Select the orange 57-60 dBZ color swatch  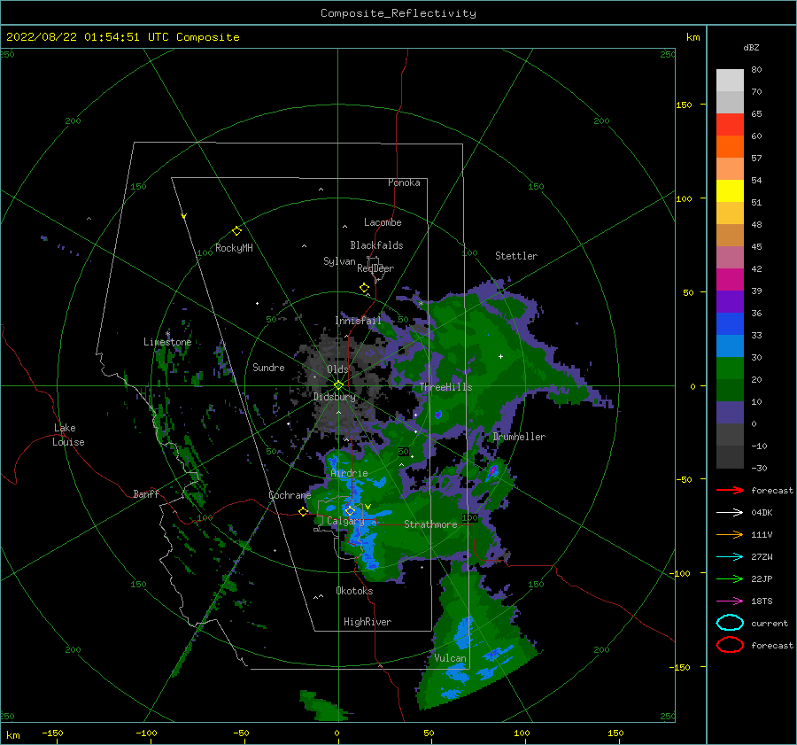tap(730, 147)
